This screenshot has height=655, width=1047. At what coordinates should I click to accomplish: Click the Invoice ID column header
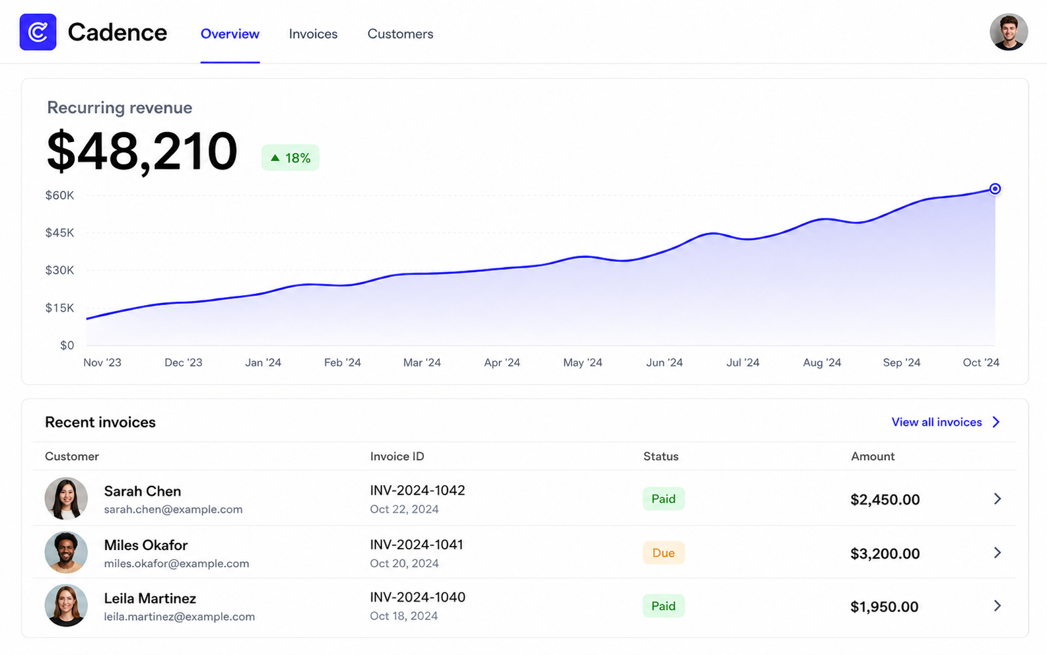pos(397,456)
